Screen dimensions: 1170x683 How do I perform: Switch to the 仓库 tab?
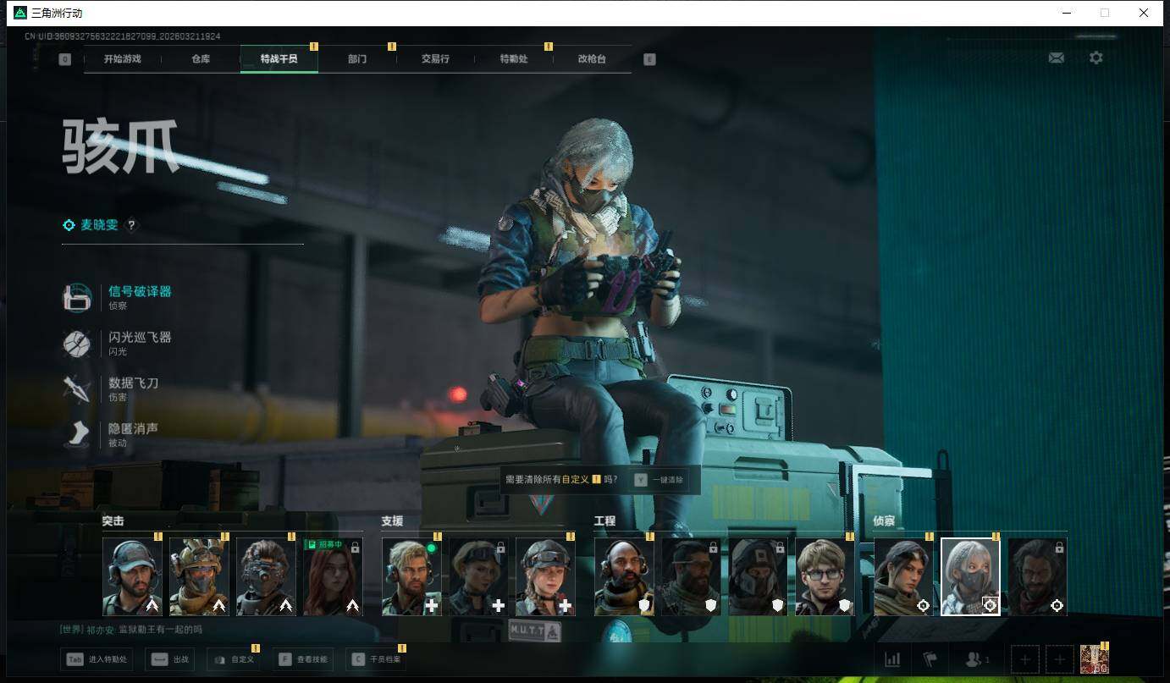[x=201, y=59]
